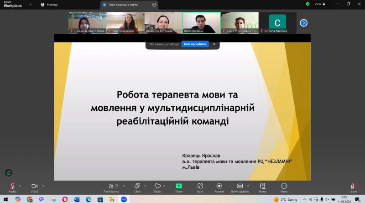The image size is (365, 203).
Task: Expand the Audio options arrow
Action: point(20,186)
